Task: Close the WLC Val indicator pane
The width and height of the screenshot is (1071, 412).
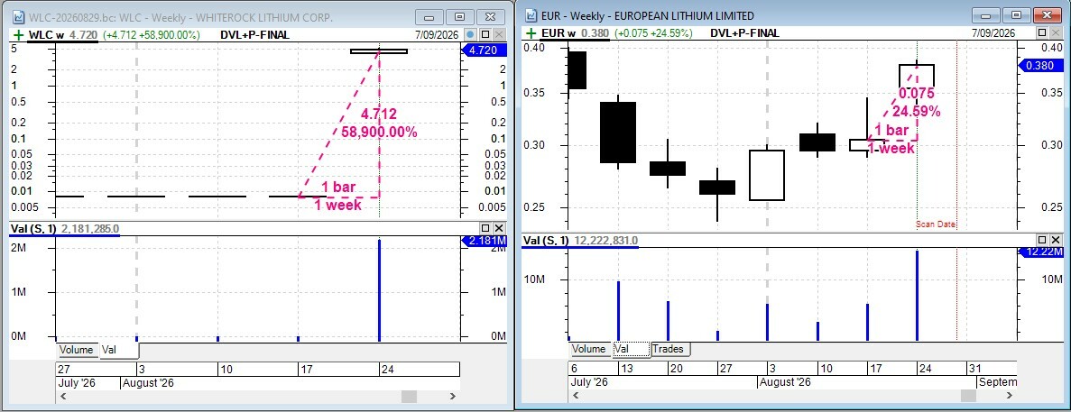Action: pyautogui.click(x=499, y=228)
